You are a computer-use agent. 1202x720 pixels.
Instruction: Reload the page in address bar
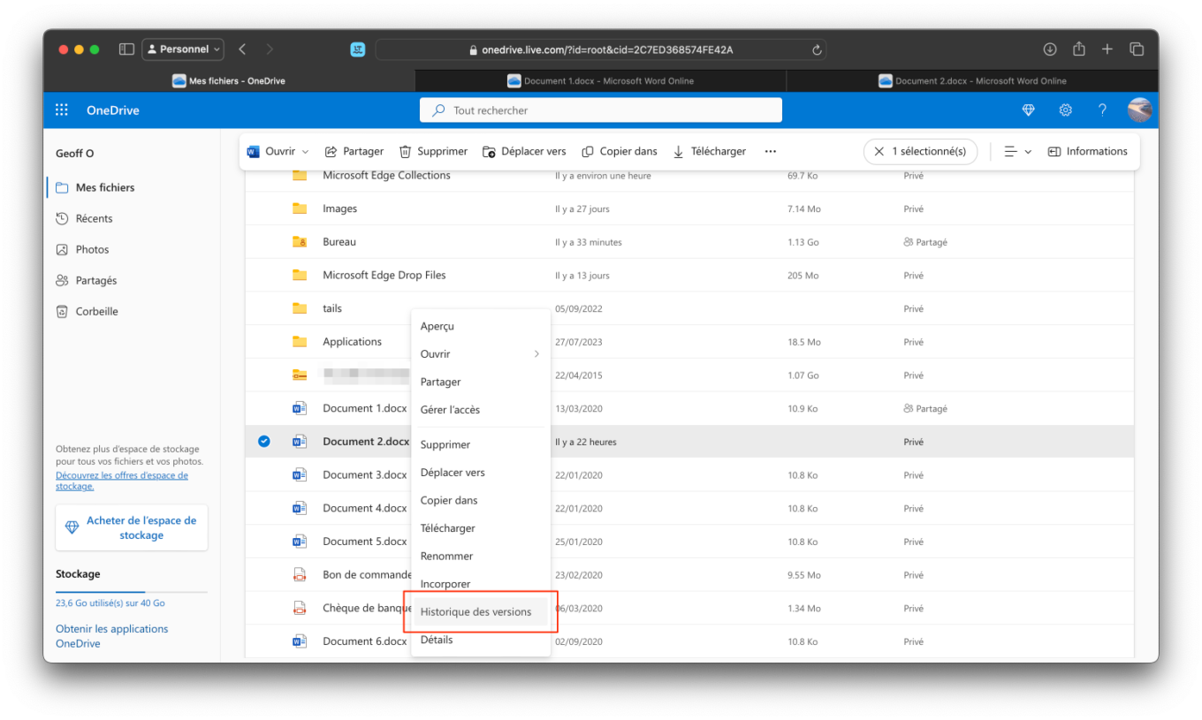coord(817,50)
